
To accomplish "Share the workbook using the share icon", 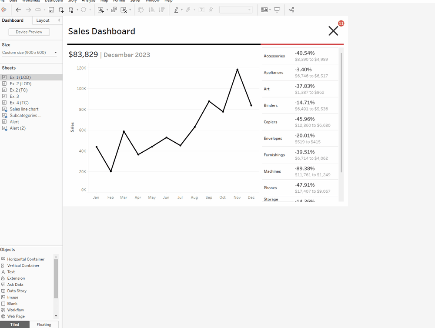I will 291,10.
